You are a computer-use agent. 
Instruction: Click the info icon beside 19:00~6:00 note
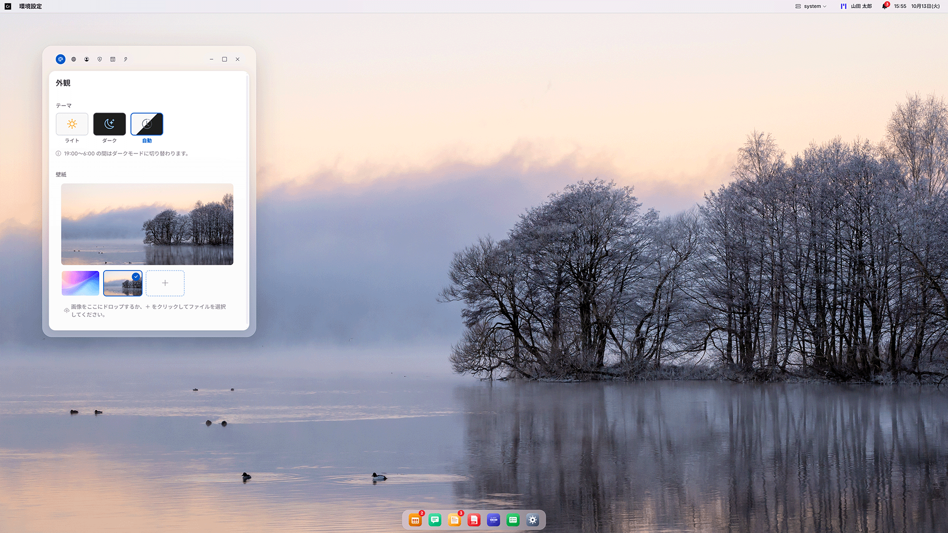click(58, 153)
